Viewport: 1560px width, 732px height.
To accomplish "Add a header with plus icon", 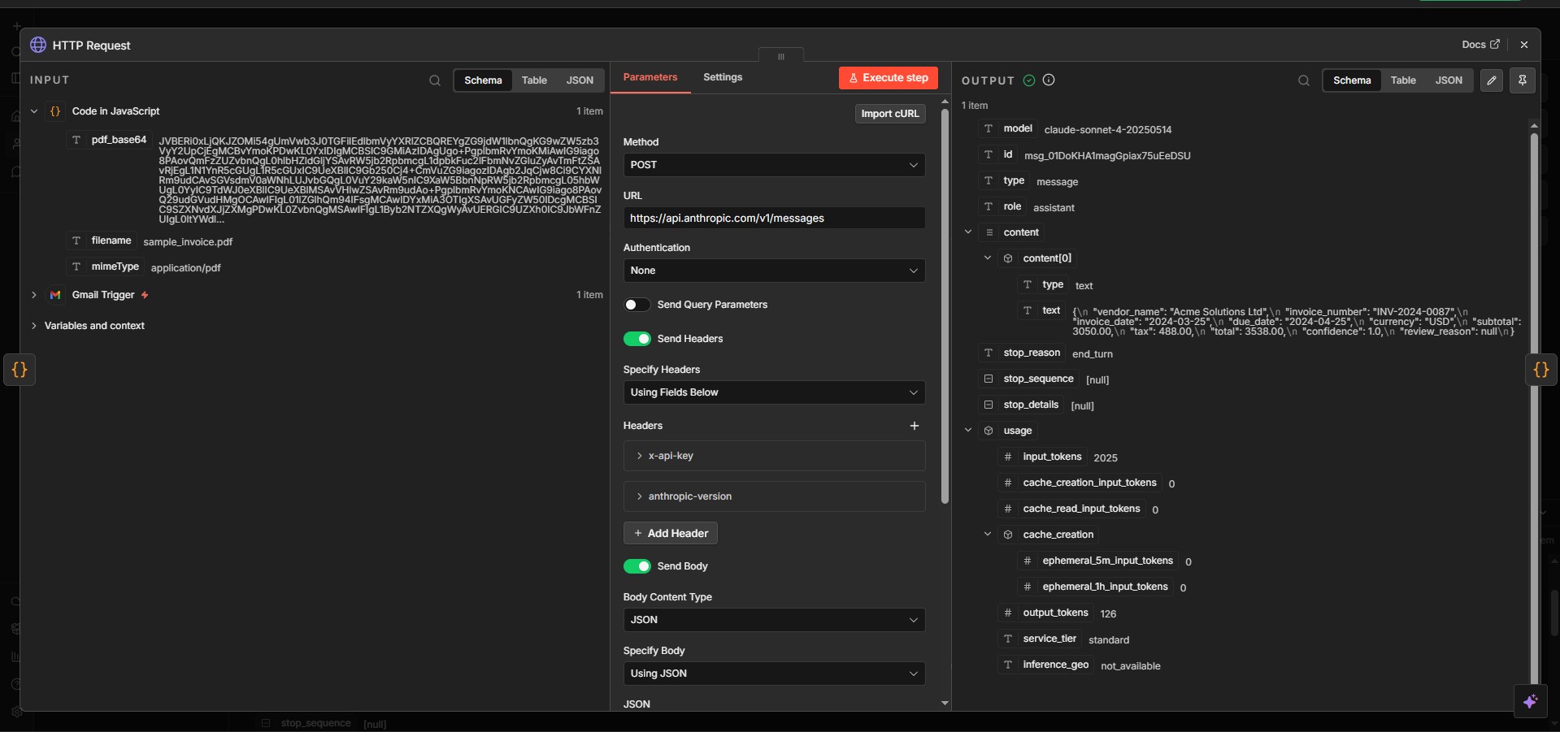I will click(915, 426).
